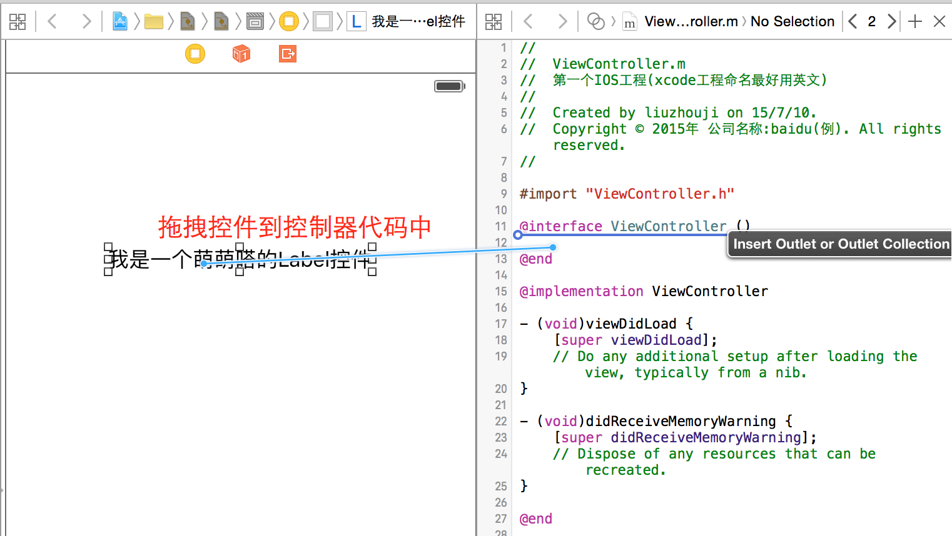The height and width of the screenshot is (536, 952).
Task: Close the assistant editor pane
Action: click(939, 22)
